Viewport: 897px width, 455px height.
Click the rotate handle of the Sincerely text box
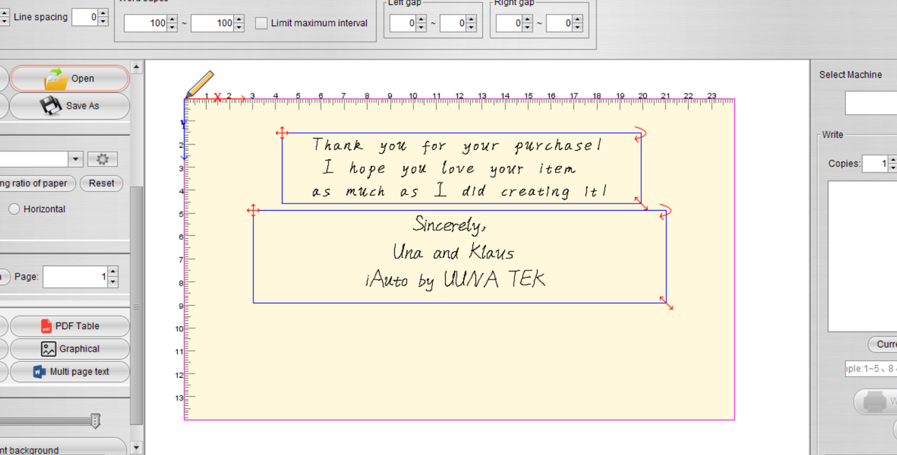(666, 211)
